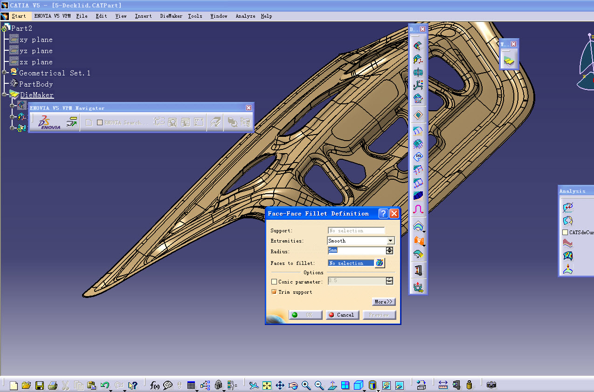The image size is (594, 392).
Task: Click the Undo arrow icon
Action: pyautogui.click(x=104, y=385)
